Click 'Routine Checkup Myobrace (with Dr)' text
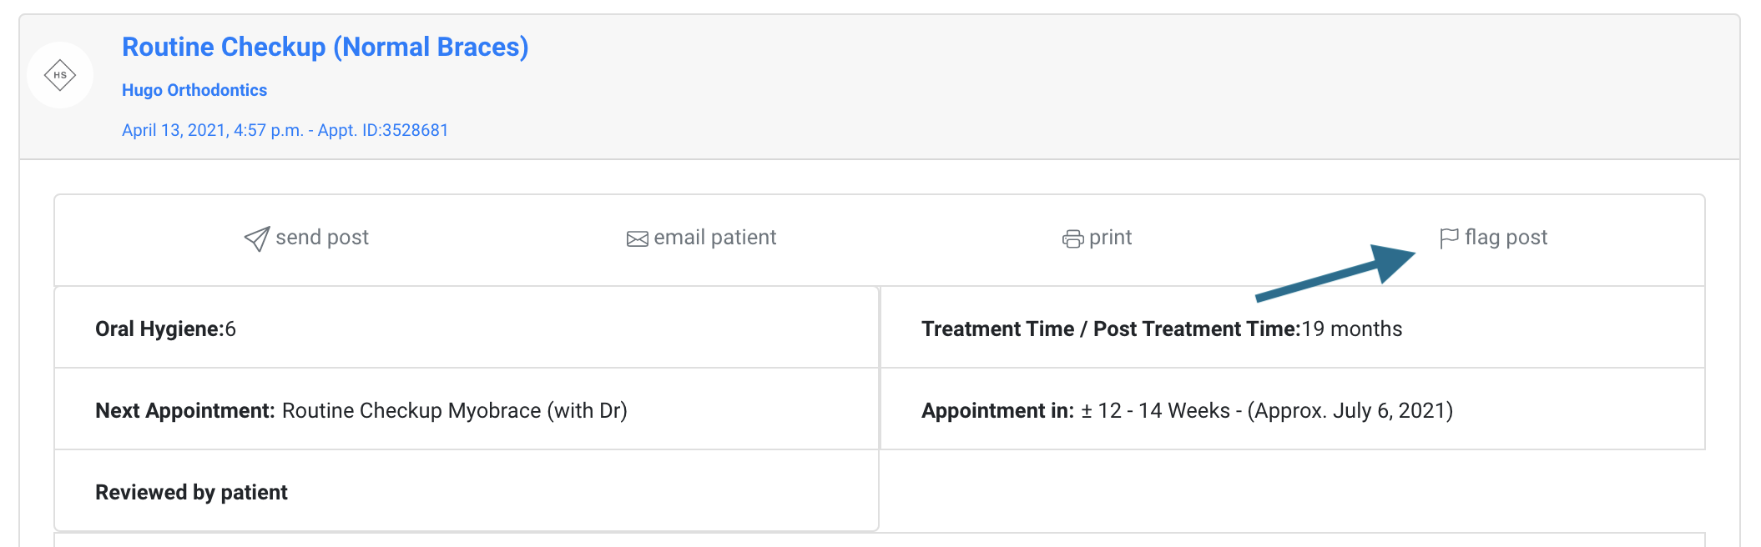Viewport: 1761px width, 547px height. 454,410
